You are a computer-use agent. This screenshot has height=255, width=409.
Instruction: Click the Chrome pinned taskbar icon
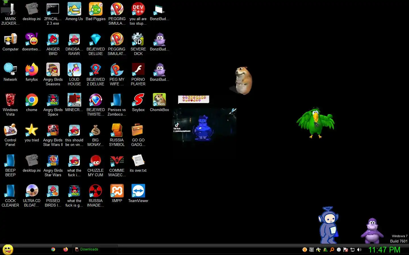point(53,249)
